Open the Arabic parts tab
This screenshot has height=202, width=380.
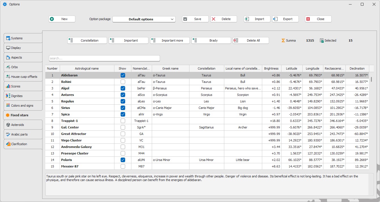tap(23, 134)
